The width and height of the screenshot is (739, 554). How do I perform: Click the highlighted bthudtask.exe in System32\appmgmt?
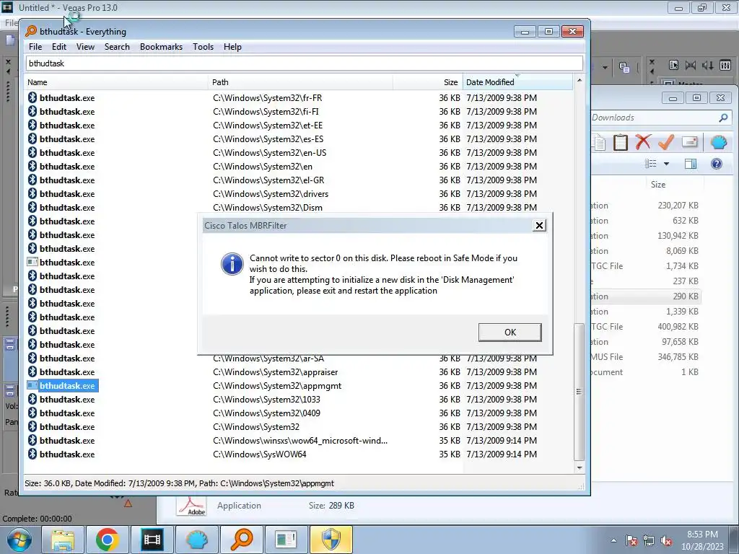click(x=67, y=385)
